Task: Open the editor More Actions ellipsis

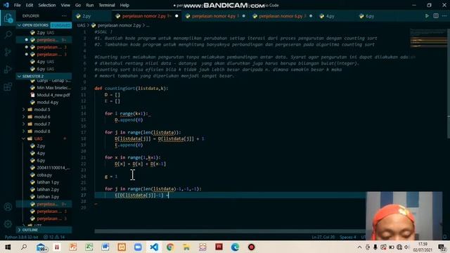Action: tap(444, 16)
